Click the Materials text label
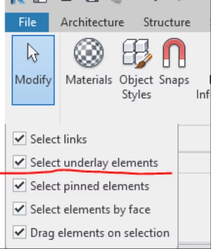This screenshot has width=211, height=249. point(88,80)
